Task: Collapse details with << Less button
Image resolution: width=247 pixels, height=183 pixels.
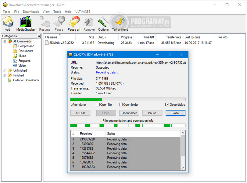Action: pos(80,113)
